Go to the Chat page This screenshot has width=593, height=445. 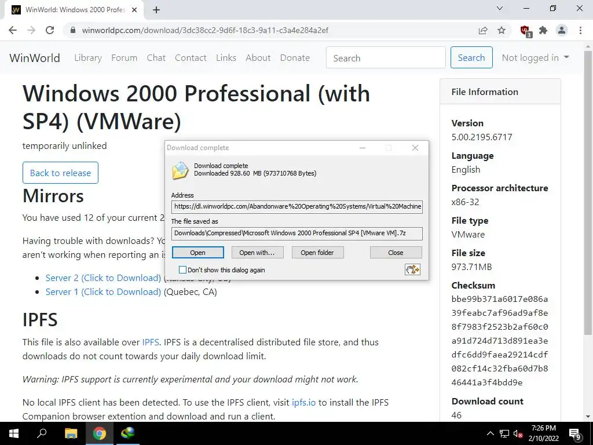[156, 57]
